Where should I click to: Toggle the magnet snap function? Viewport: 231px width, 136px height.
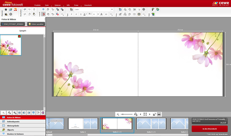tap(43, 14)
